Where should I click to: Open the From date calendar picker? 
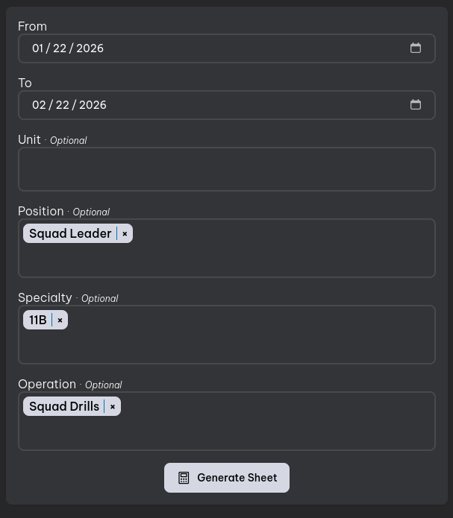pyautogui.click(x=416, y=48)
